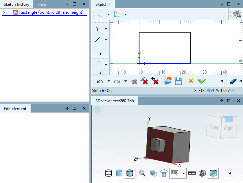Open the Redo history dropdown
Image resolution: width=243 pixels, height=183 pixels.
(x=125, y=81)
